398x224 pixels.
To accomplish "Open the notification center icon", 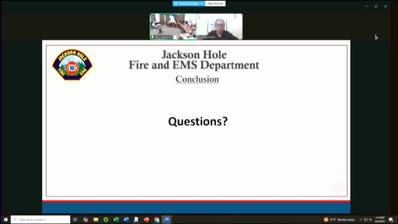I will (x=391, y=220).
